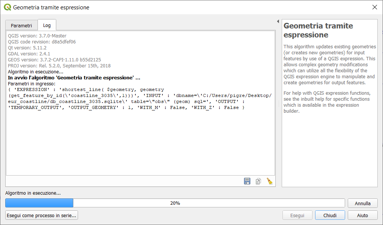Clear the log with the broom icon

269,181
